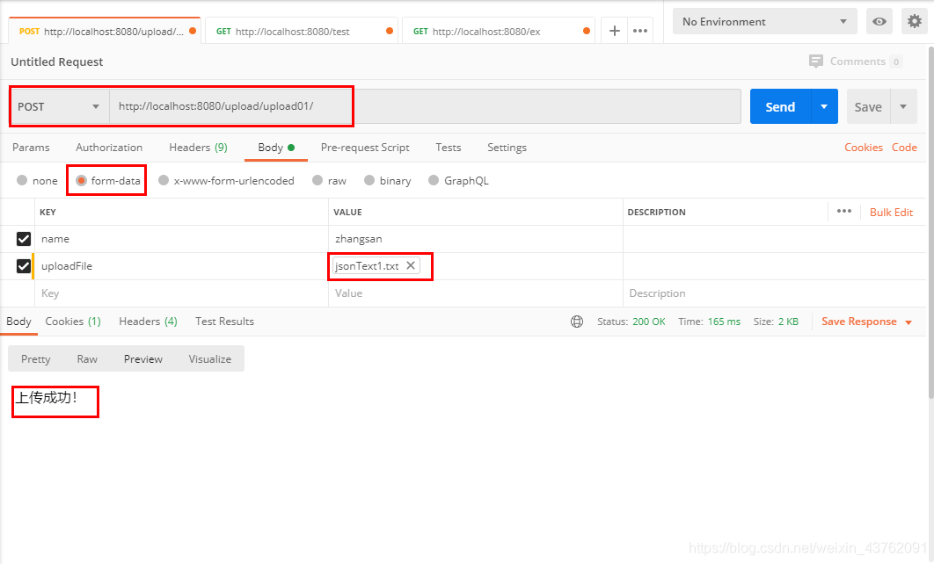Remove jsonText1.txt file with X icon

pos(411,265)
